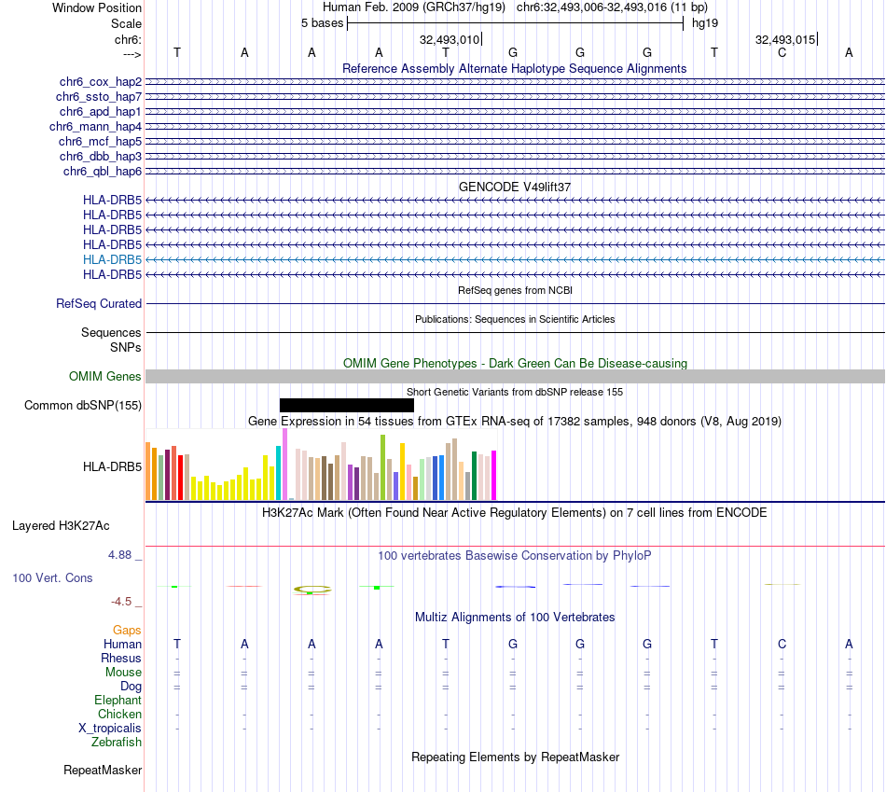Image resolution: width=886 pixels, height=792 pixels.
Task: Select the Human species row label
Action: tap(122, 644)
